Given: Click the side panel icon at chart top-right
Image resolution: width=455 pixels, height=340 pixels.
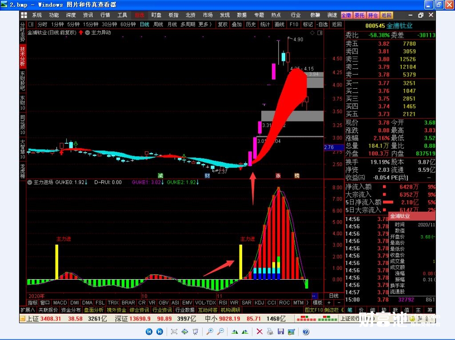Looking at the screenshot, I should [320, 33].
